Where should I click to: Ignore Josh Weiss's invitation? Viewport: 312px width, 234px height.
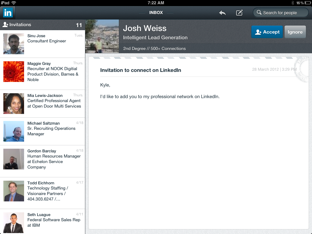(x=295, y=32)
